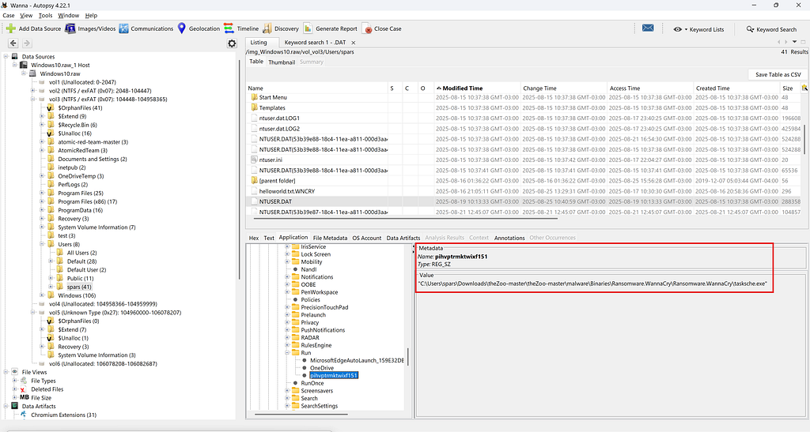810x432 pixels.
Task: Select the File Types node
Action: 43,381
